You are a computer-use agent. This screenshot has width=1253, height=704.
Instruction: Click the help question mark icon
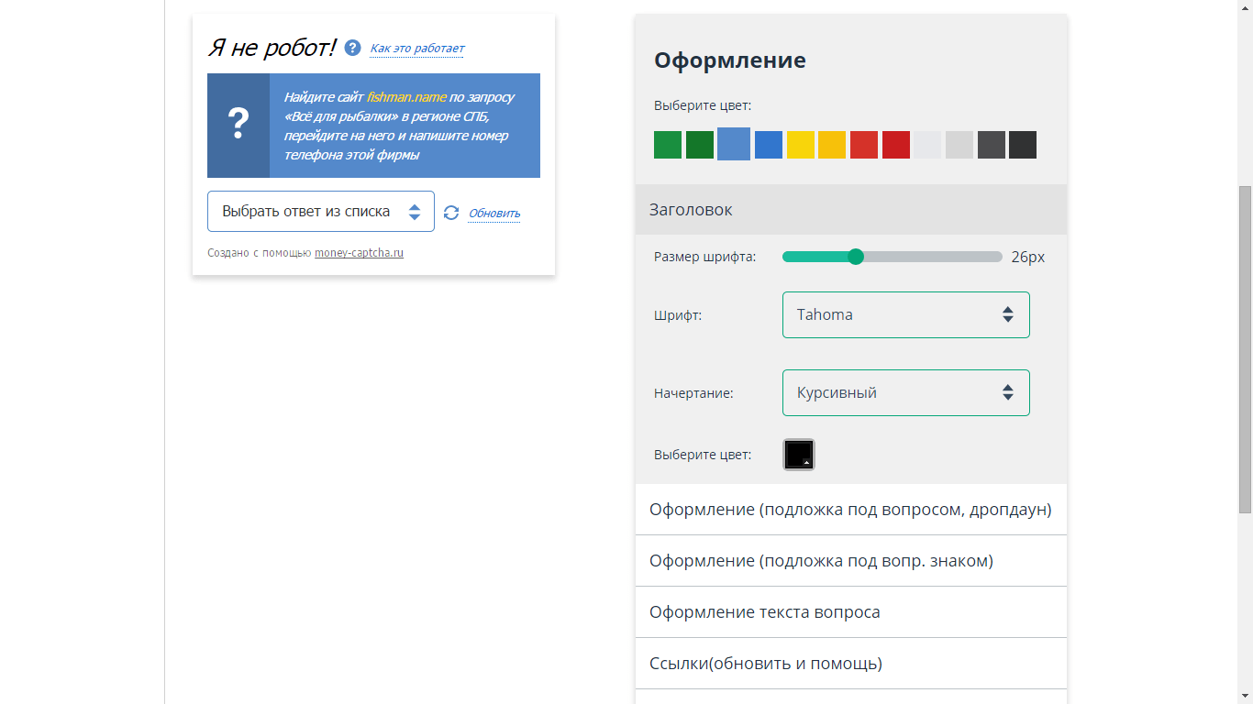click(x=352, y=48)
